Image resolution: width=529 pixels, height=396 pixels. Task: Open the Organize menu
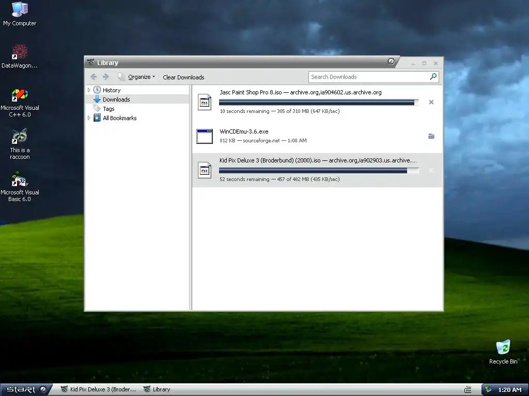tap(136, 77)
